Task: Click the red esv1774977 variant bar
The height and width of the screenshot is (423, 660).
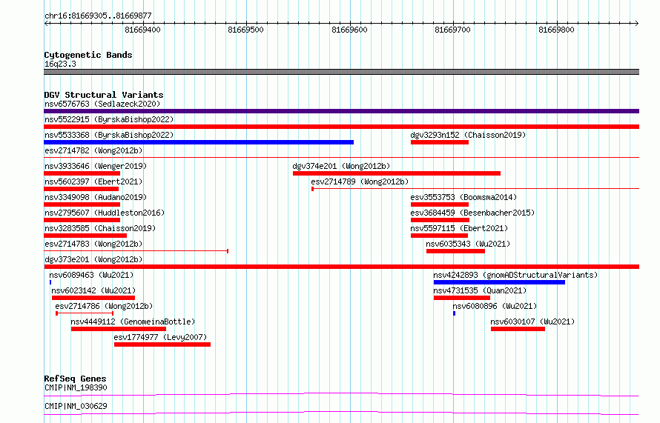Action: point(162,344)
